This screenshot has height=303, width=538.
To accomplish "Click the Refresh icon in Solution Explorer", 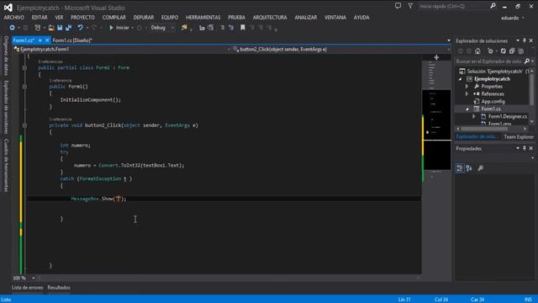I will coord(504,50).
